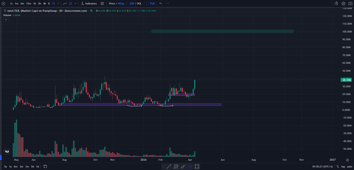Open the grid layout selector icon

pos(102,3)
